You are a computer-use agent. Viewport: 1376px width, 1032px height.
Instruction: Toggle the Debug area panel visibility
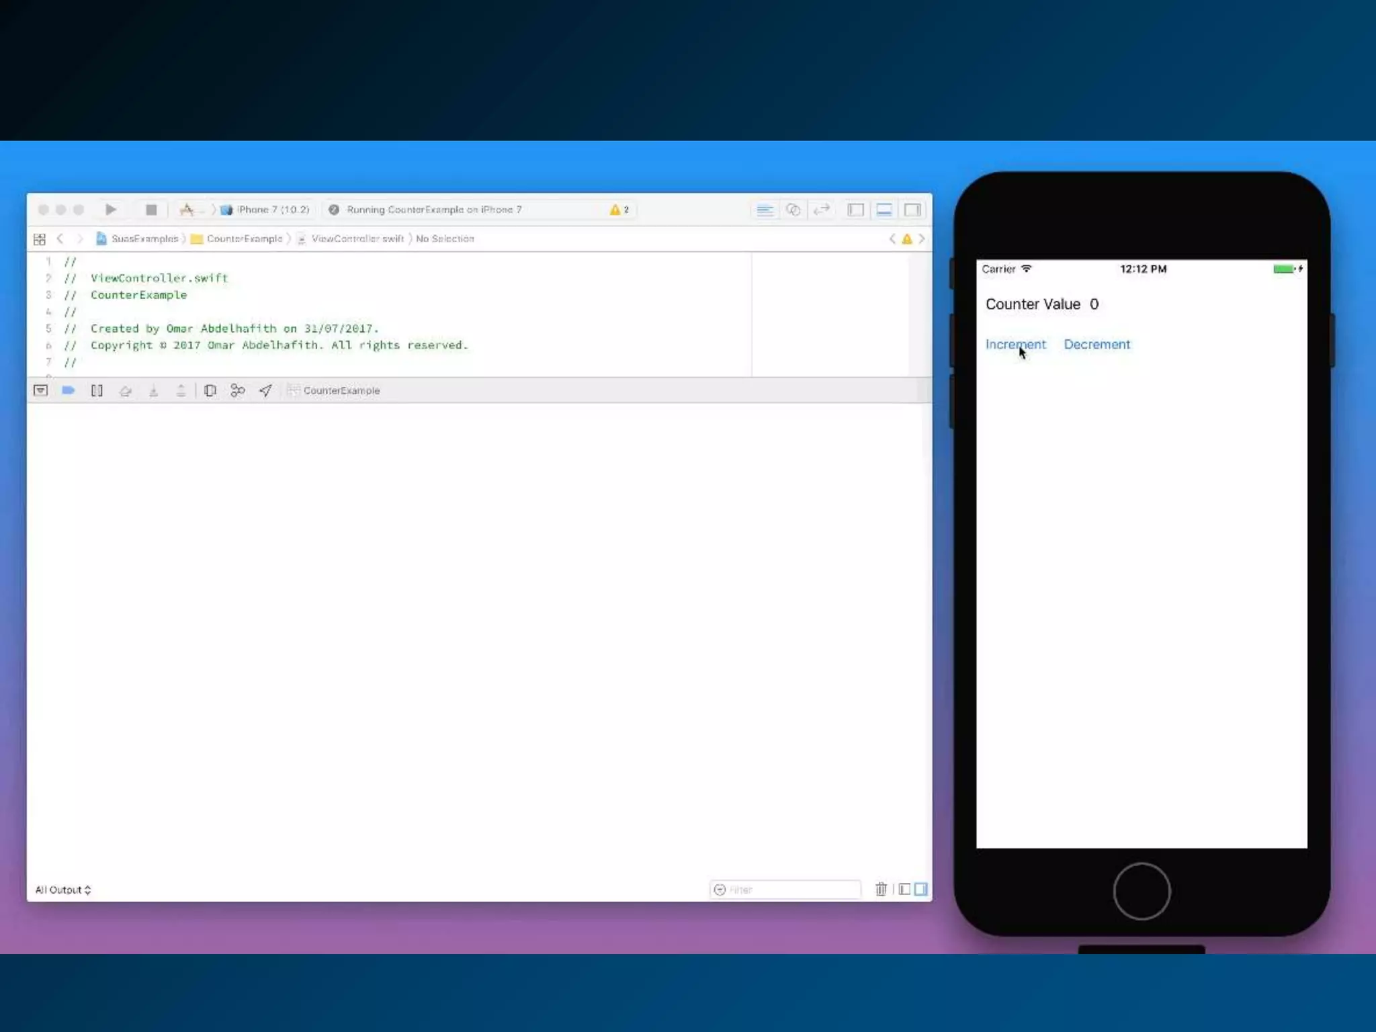[x=884, y=210]
